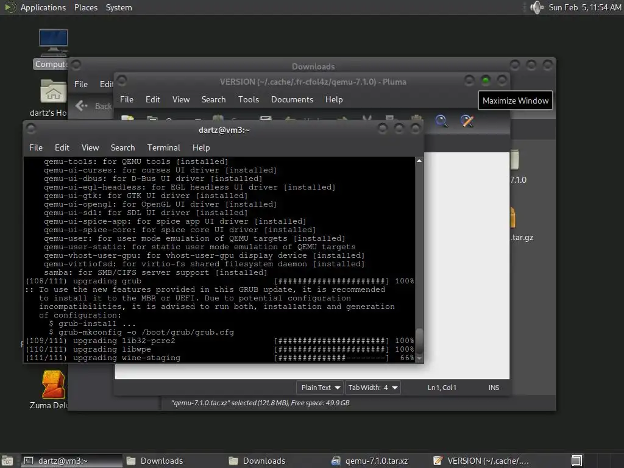Click the terminal scrollbar up arrow

419,161
